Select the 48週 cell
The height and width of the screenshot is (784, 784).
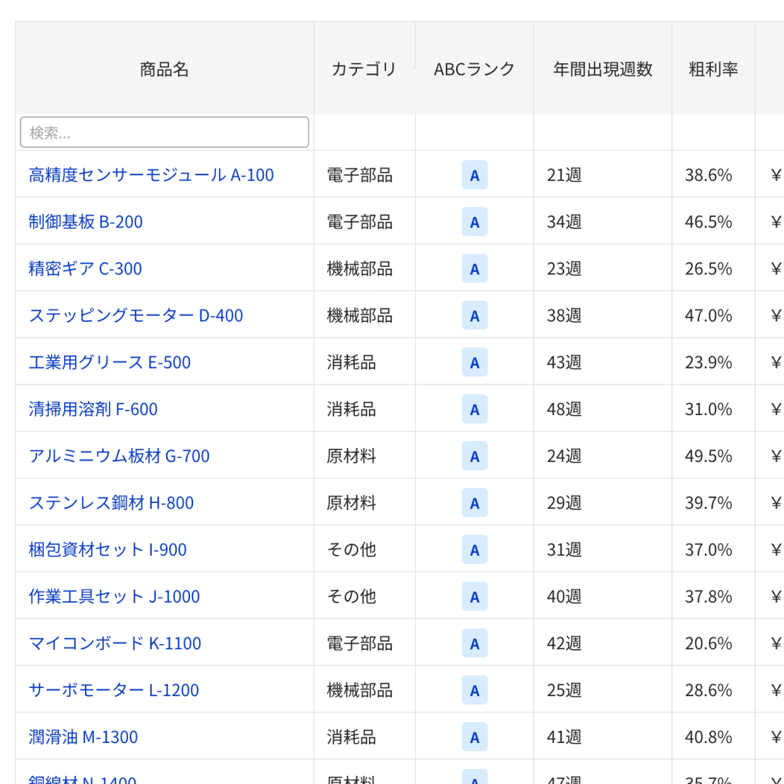[602, 409]
